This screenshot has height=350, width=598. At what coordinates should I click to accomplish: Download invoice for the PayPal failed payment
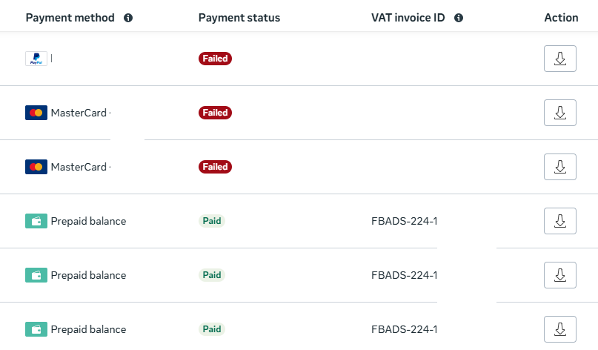[x=559, y=59]
